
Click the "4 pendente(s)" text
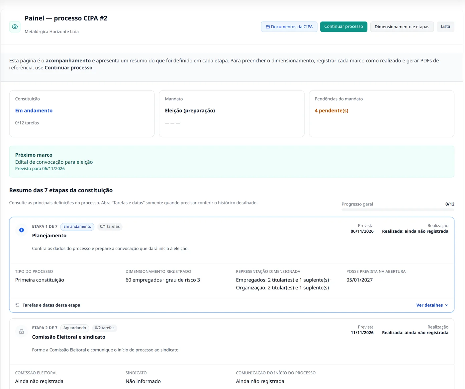331,111
